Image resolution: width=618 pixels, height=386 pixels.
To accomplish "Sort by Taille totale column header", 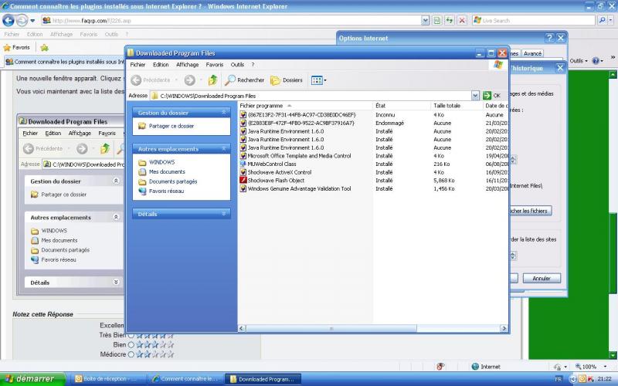I will pyautogui.click(x=457, y=106).
